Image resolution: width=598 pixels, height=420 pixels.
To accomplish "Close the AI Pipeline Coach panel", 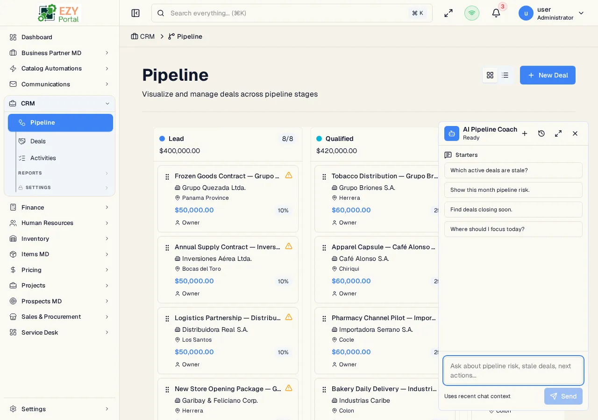I will click(575, 133).
